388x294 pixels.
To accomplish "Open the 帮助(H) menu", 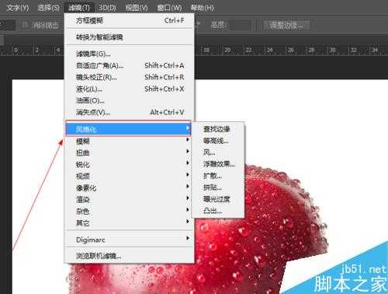I will tap(202, 8).
